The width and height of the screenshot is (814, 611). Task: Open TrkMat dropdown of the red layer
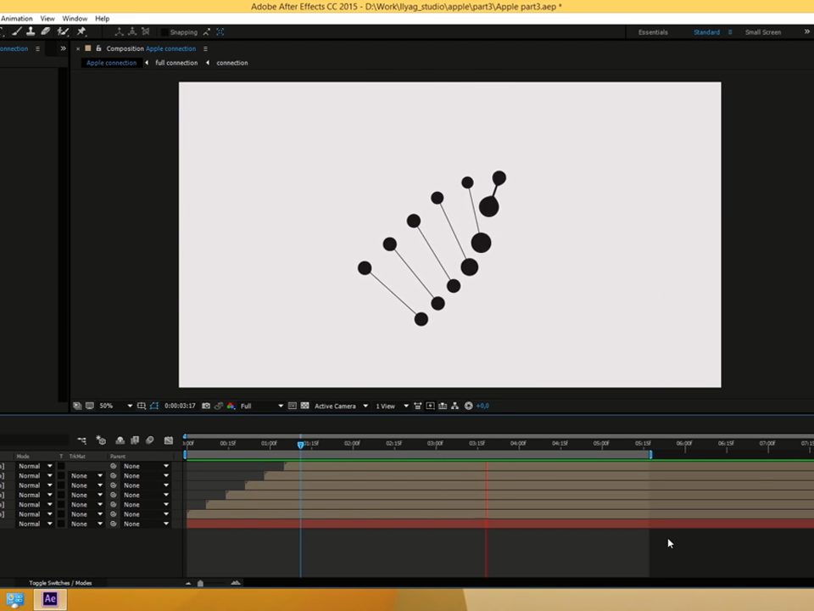click(x=86, y=524)
